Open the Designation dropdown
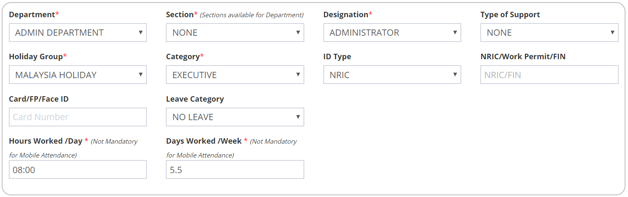This screenshot has height=197, width=628. (392, 33)
